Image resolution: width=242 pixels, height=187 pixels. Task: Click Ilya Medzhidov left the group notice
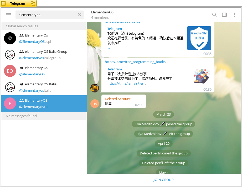point(164,134)
